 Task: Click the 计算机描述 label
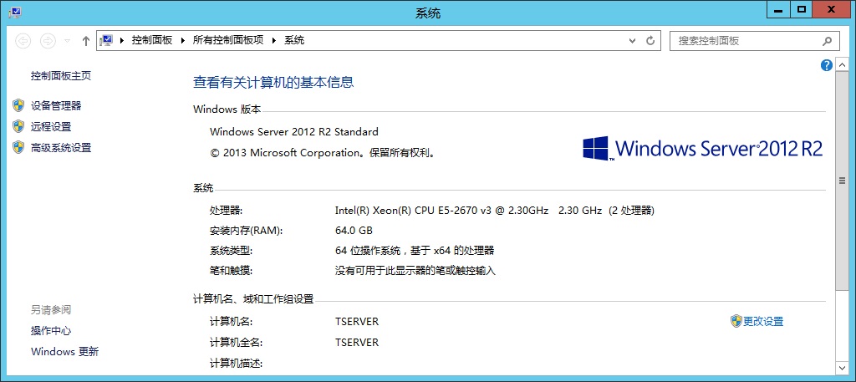coord(237,363)
